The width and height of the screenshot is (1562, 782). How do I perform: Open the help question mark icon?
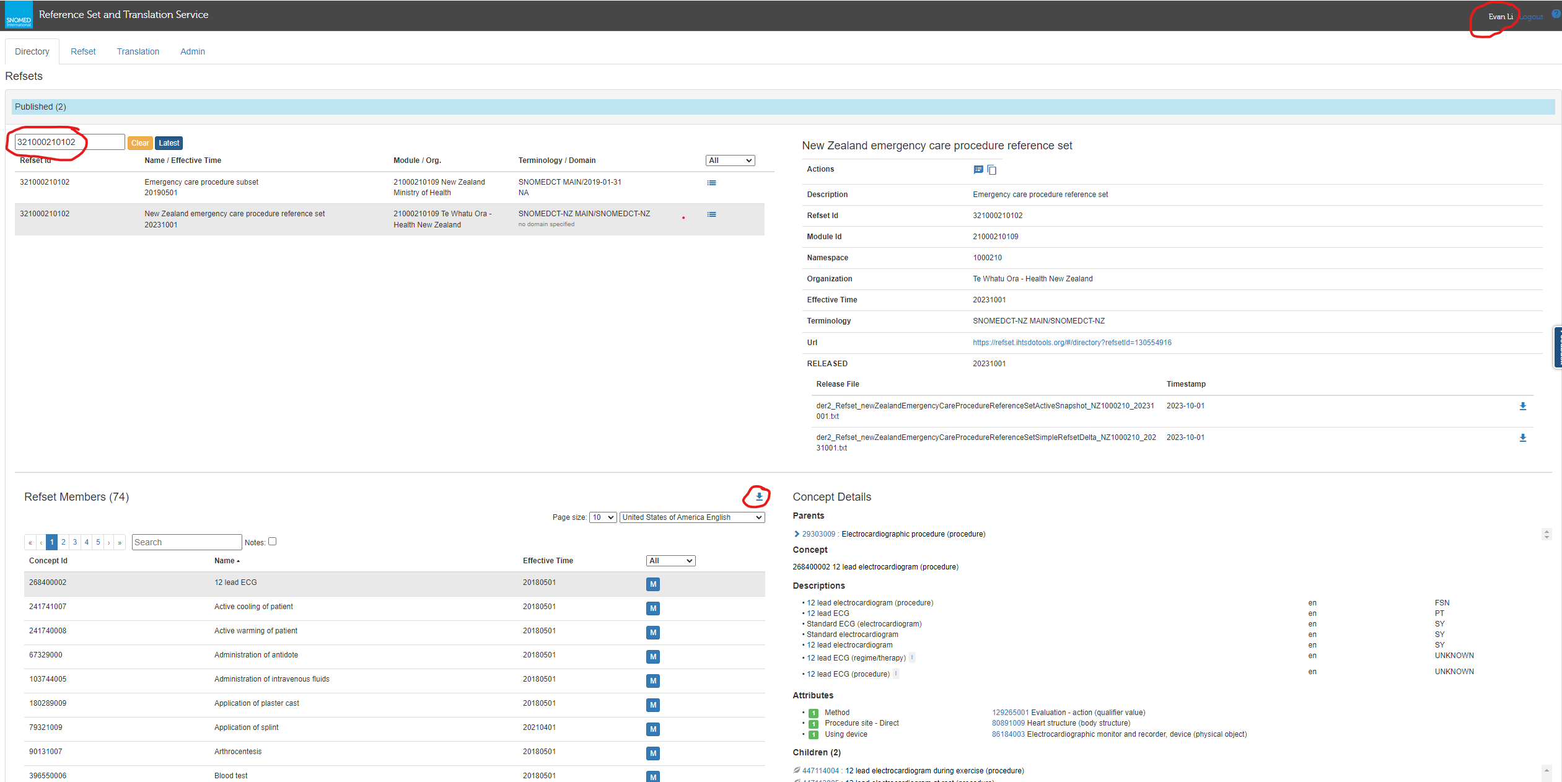1555,14
